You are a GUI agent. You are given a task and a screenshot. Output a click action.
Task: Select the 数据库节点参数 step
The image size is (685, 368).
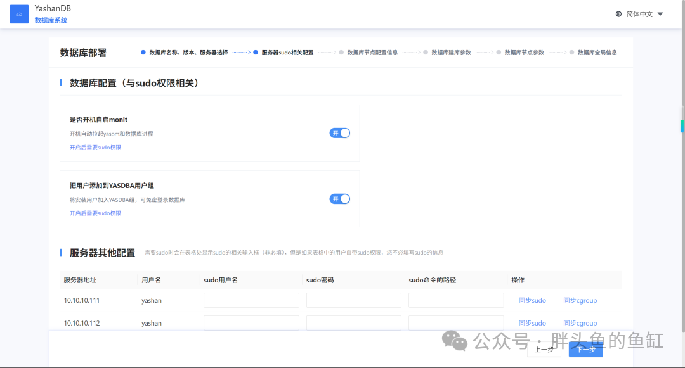pos(520,53)
